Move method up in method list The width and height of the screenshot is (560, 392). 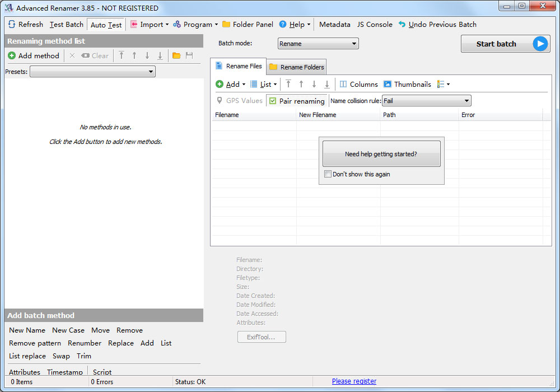[x=134, y=55]
